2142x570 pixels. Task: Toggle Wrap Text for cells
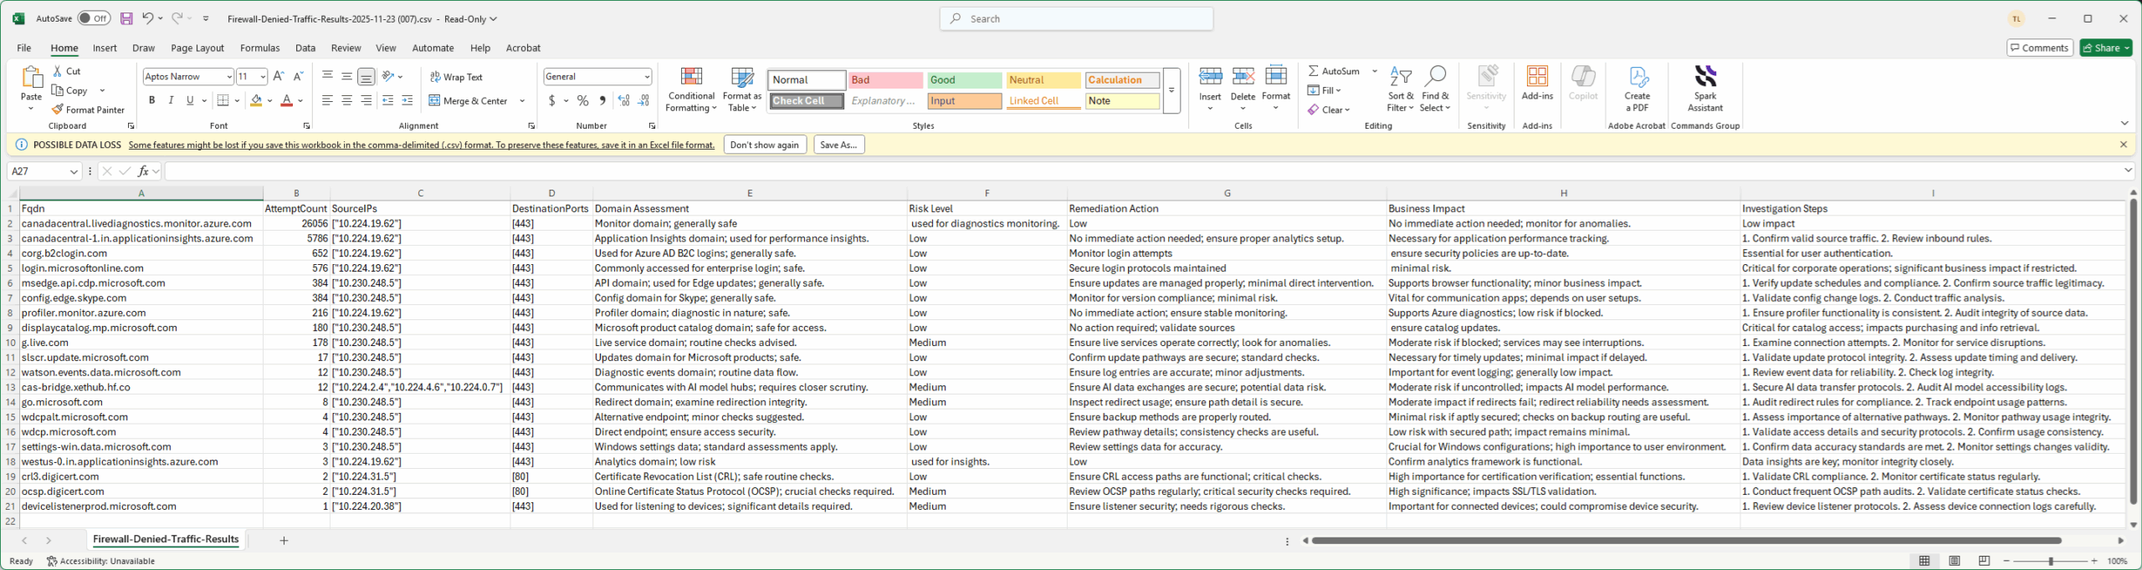point(457,77)
